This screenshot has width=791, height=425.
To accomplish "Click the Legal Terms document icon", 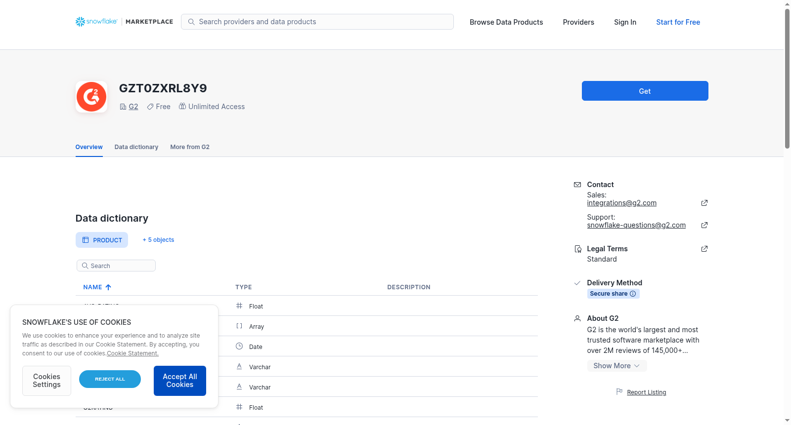I will click(577, 249).
